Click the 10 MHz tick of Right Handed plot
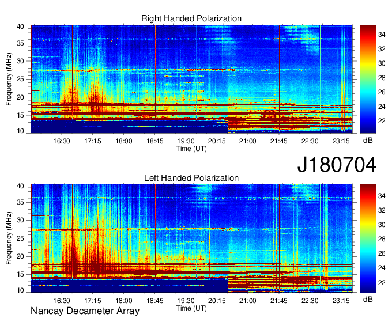This screenshot has width=392, height=318. click(x=21, y=131)
